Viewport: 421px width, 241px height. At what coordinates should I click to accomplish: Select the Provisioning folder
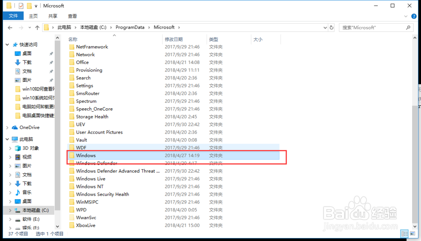tap(89, 70)
